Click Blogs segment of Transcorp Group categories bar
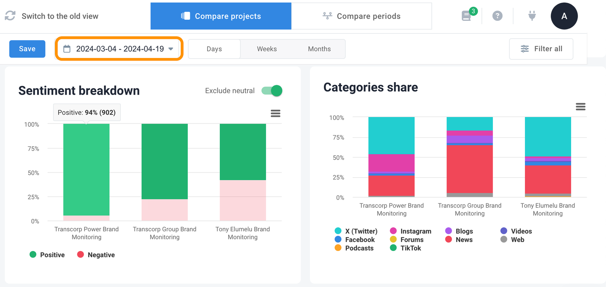This screenshot has width=606, height=287. tap(470, 139)
